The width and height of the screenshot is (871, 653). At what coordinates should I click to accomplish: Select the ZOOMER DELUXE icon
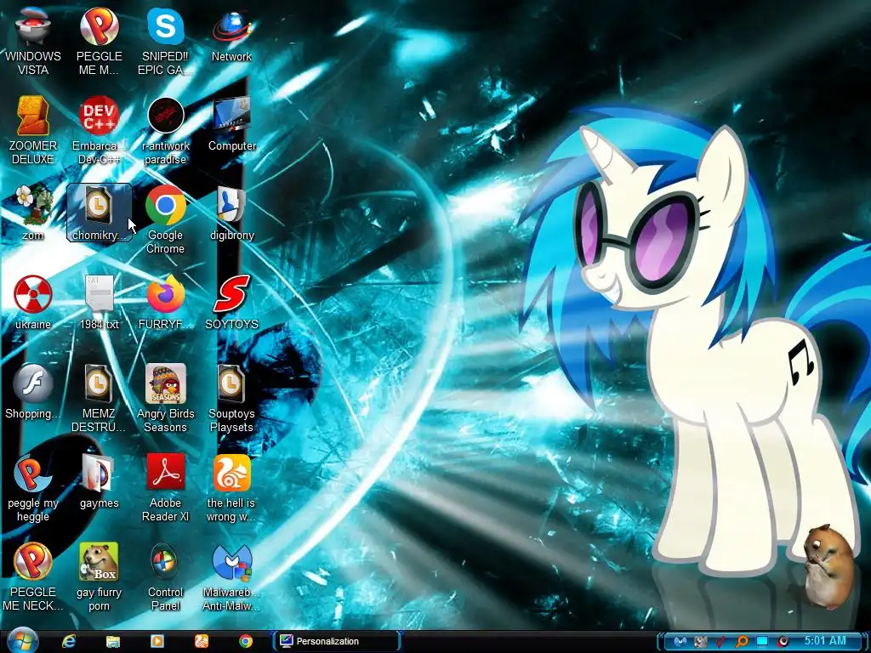[x=33, y=130]
